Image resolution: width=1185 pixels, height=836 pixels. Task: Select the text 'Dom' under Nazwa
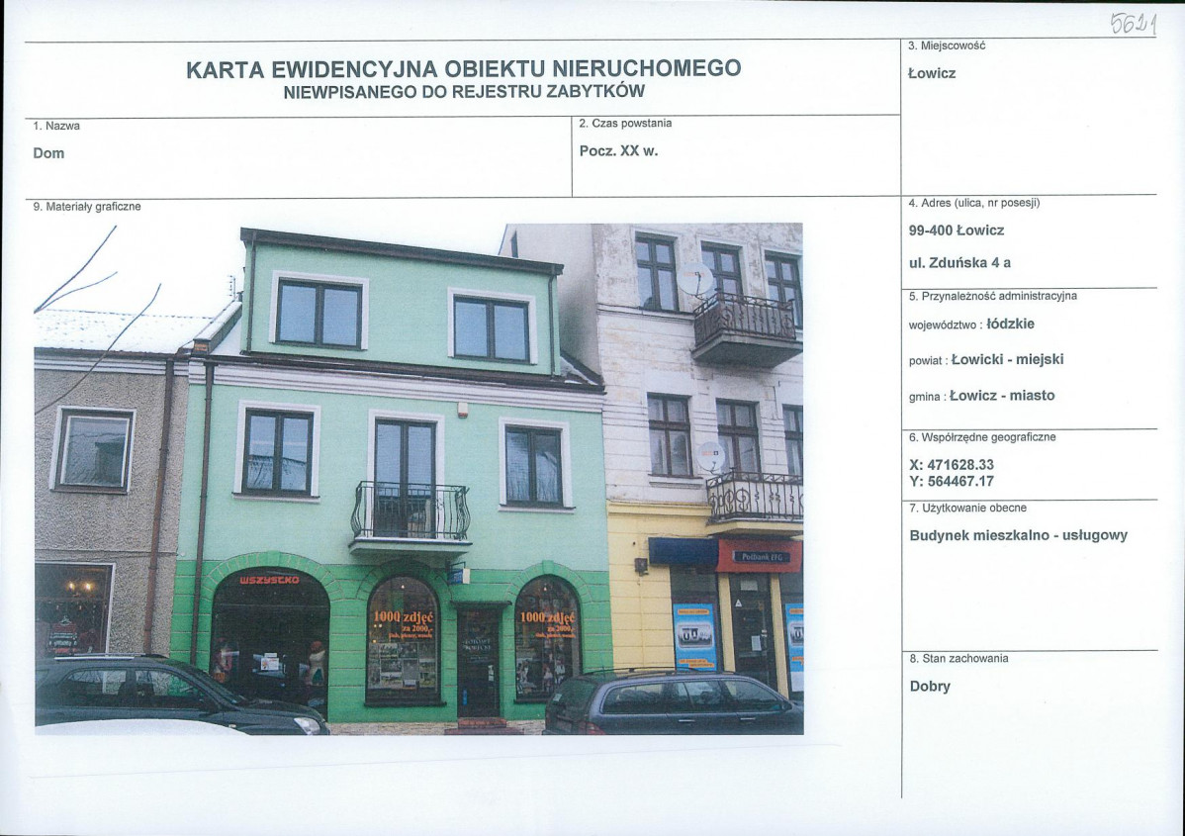coord(49,153)
